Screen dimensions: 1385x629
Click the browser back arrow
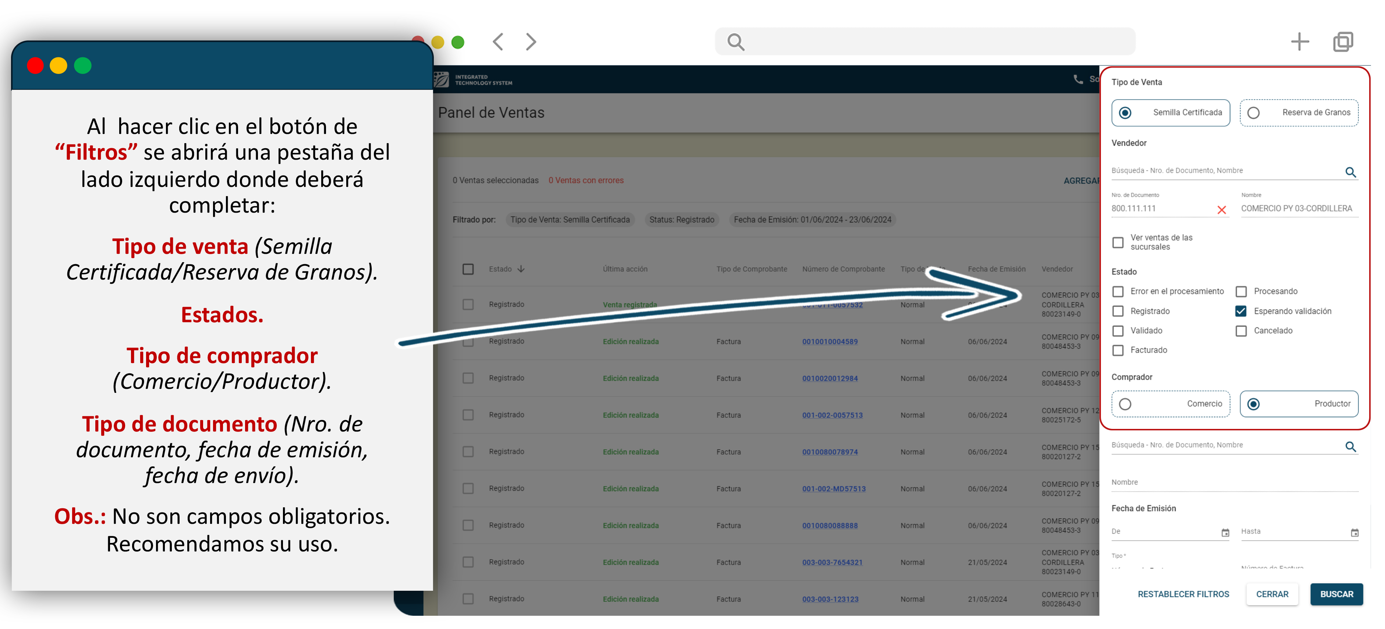click(499, 42)
